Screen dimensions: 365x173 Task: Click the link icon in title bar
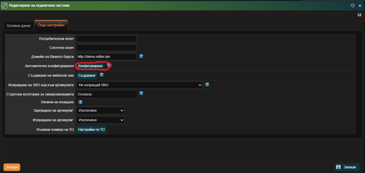pyautogui.click(x=4, y=5)
